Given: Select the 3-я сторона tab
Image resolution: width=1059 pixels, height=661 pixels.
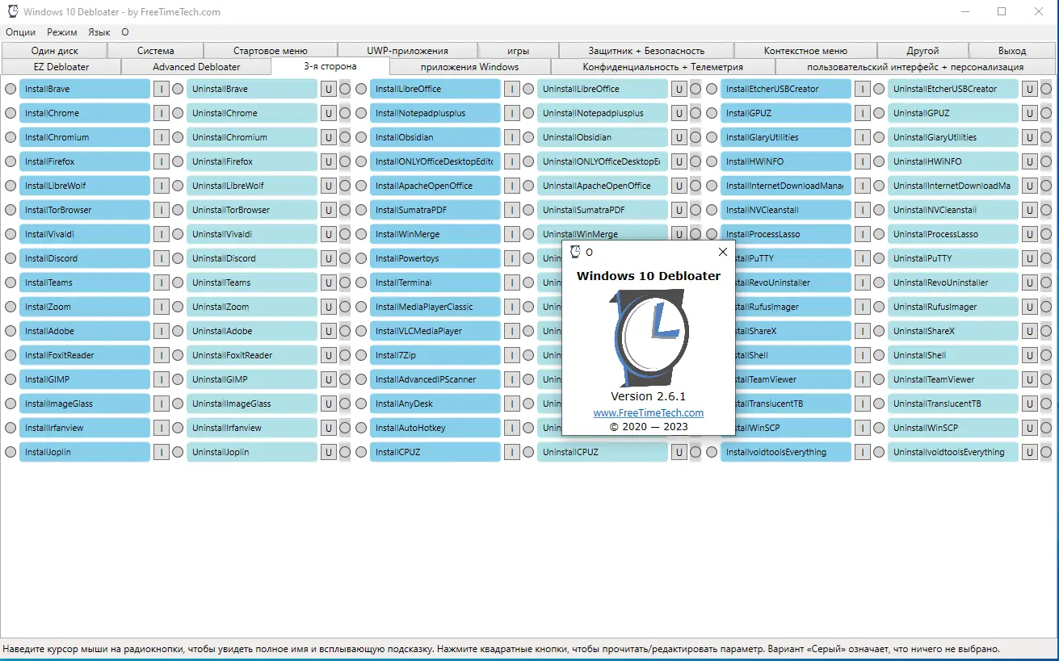Looking at the screenshot, I should [x=330, y=66].
